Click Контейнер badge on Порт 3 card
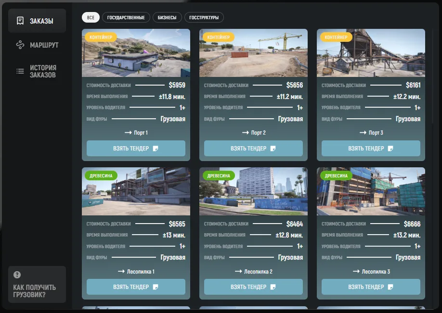Screen dimensions: 442x313 pyautogui.click(x=336, y=37)
